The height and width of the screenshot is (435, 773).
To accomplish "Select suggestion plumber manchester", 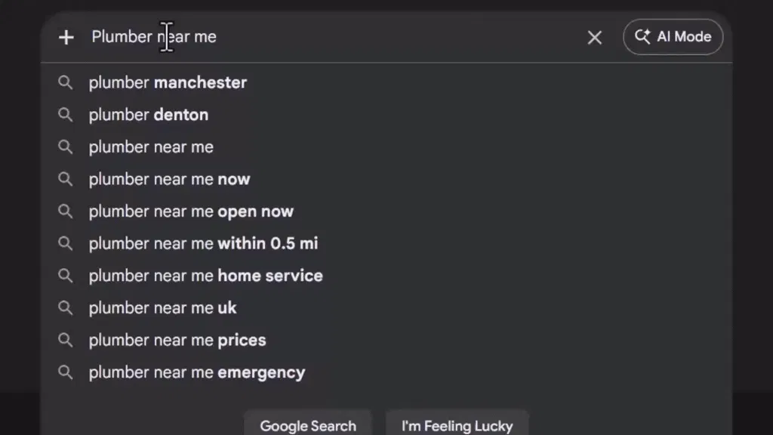I will (x=386, y=82).
